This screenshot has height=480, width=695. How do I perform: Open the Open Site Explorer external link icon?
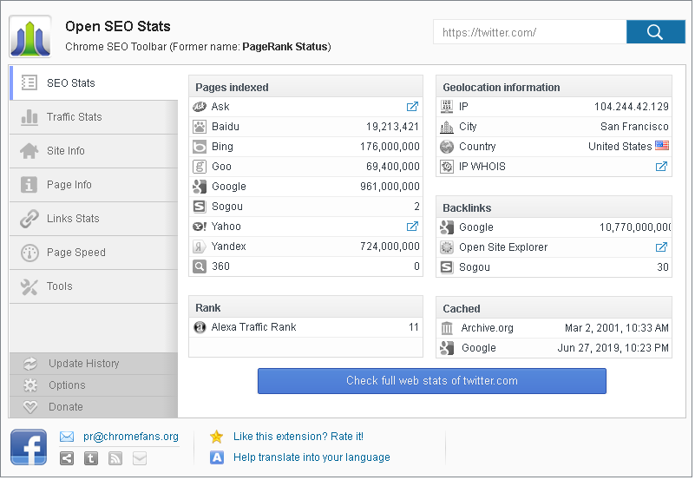(661, 247)
